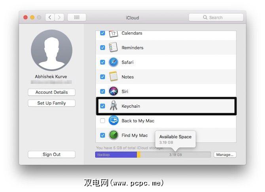Go forward with the right chevron
The width and height of the screenshot is (265, 192).
(59, 17)
